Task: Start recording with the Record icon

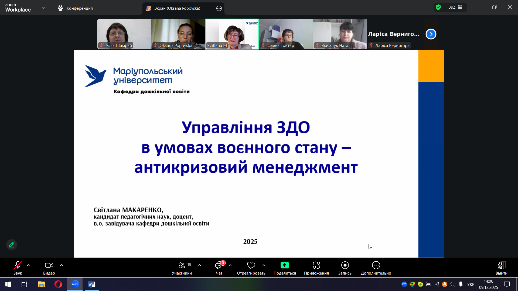Action: (x=345, y=265)
